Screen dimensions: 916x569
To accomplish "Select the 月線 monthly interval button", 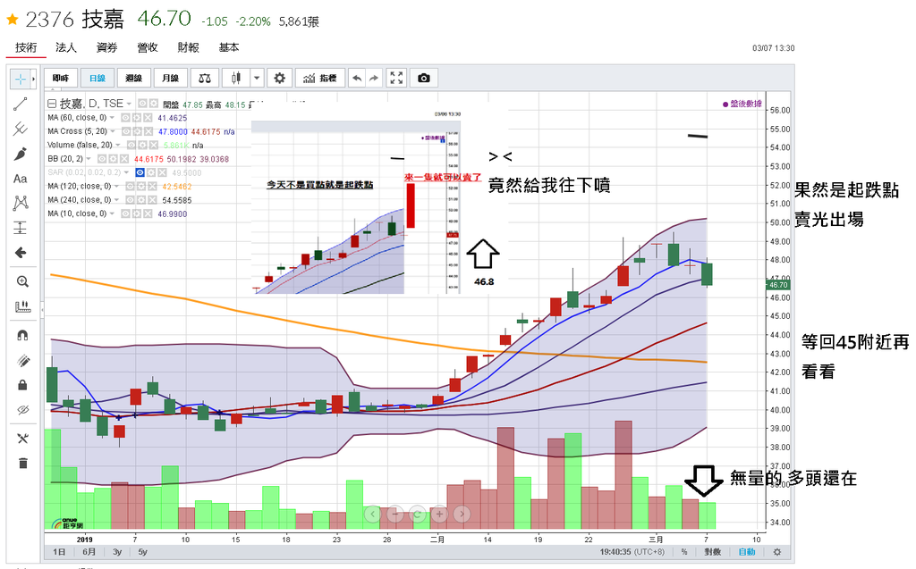I will coord(170,79).
